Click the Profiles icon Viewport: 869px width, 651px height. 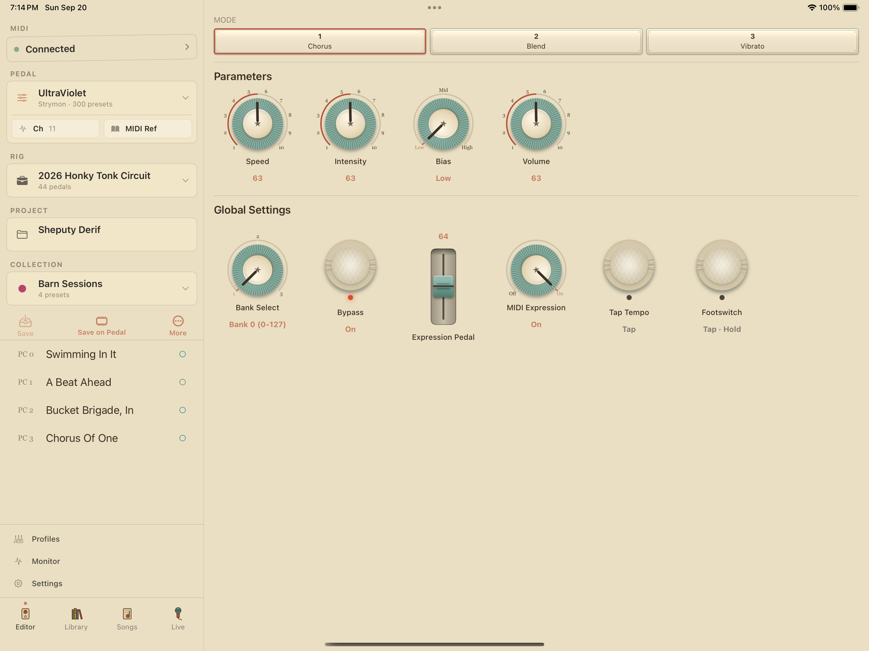pyautogui.click(x=18, y=539)
